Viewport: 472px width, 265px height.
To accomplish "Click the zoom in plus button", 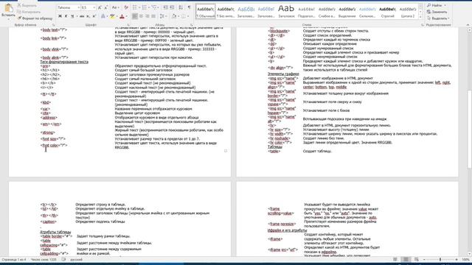I will click(457, 260).
